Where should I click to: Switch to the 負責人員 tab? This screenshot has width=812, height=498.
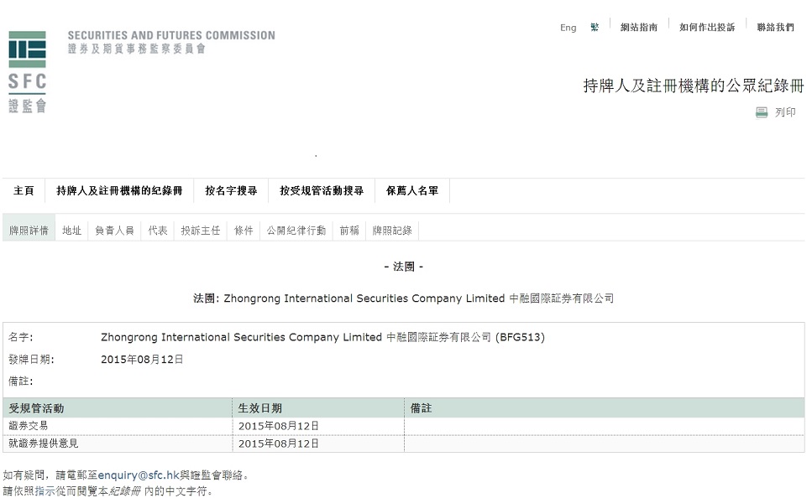114,231
